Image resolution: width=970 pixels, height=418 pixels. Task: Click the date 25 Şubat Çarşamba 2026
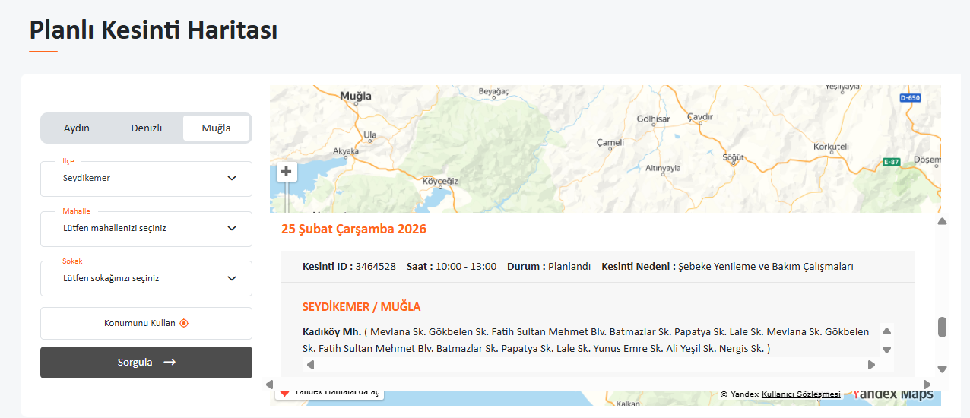pyautogui.click(x=353, y=229)
